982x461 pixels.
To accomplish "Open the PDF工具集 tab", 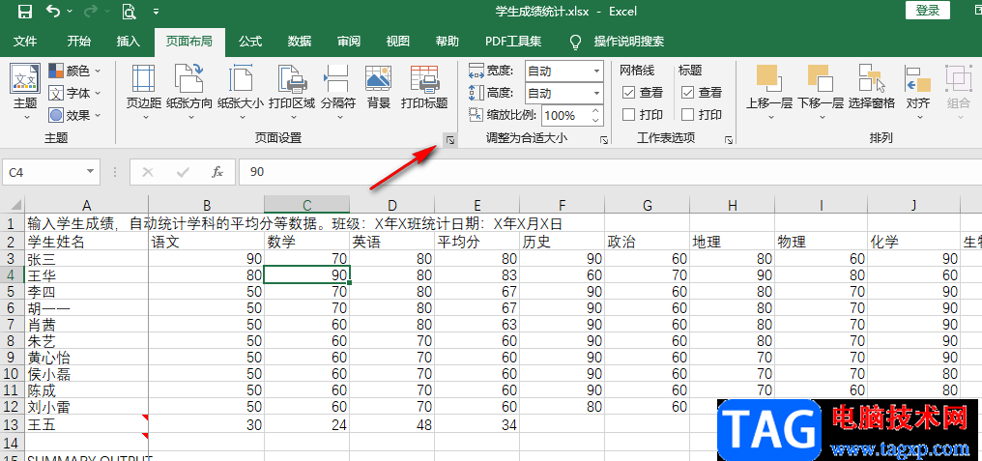I will click(513, 42).
